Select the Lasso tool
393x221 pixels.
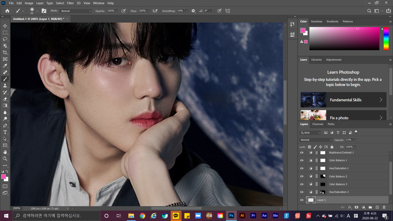5,39
